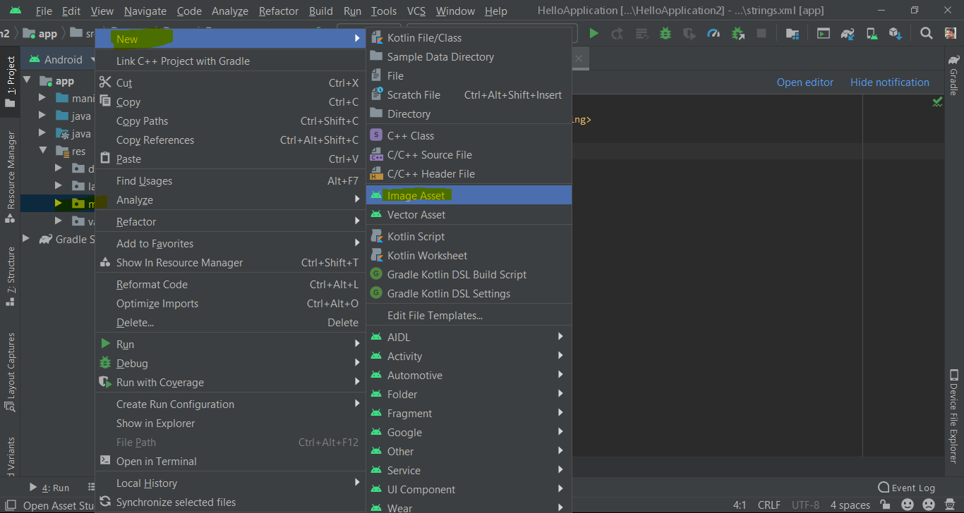The image size is (964, 513).
Task: Toggle the Device File Explorer panel
Action: click(953, 416)
